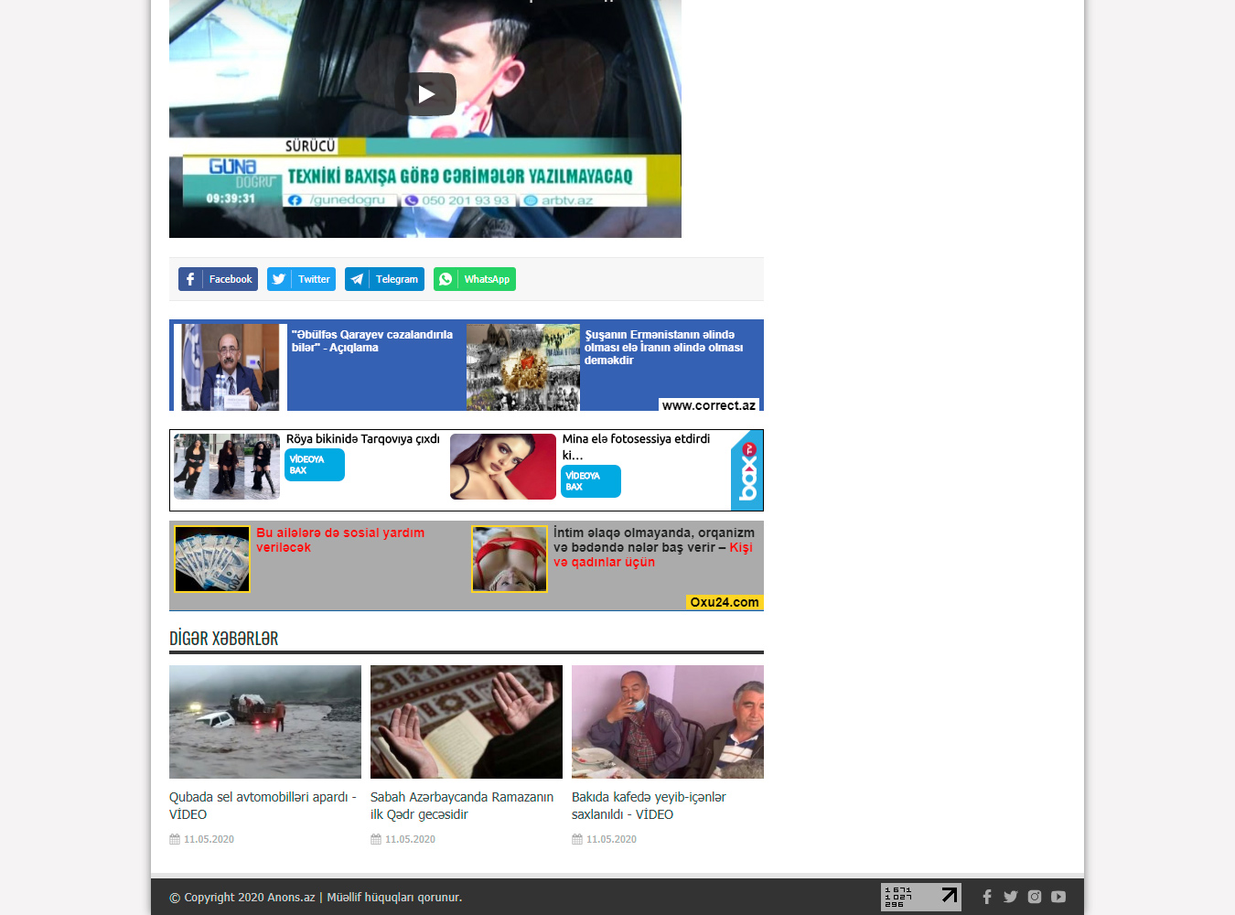Screen dimensions: 1235x915
Task: Open the footer Twitter icon
Action: pyautogui.click(x=1010, y=897)
